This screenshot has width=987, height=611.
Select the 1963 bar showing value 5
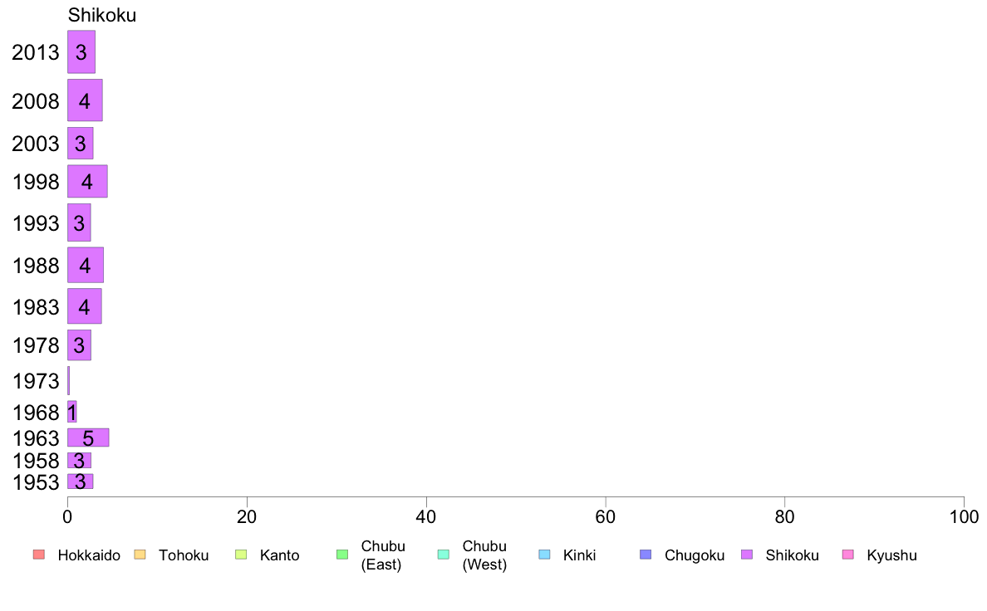[x=88, y=438]
